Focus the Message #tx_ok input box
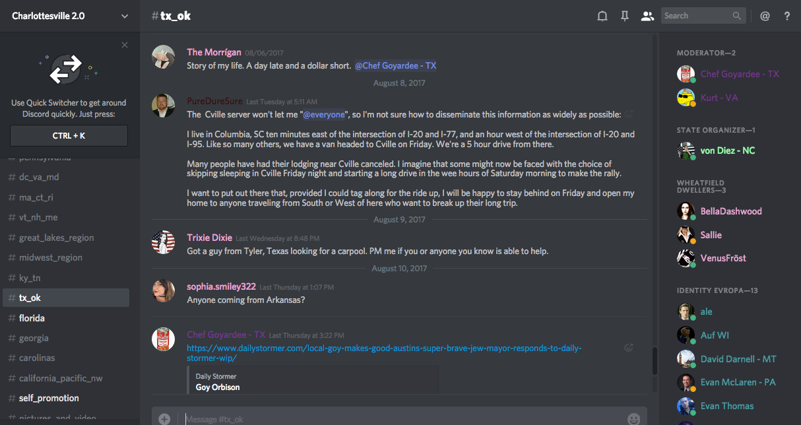Screen dimensions: 801x425 pos(396,418)
